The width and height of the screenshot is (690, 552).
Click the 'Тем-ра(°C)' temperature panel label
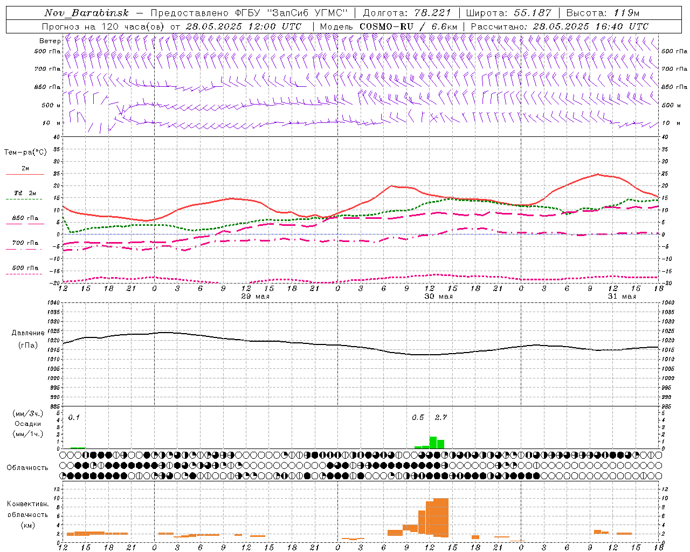pyautogui.click(x=25, y=153)
